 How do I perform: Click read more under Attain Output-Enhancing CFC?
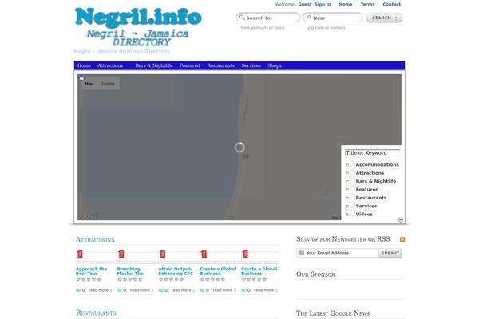tap(183, 290)
